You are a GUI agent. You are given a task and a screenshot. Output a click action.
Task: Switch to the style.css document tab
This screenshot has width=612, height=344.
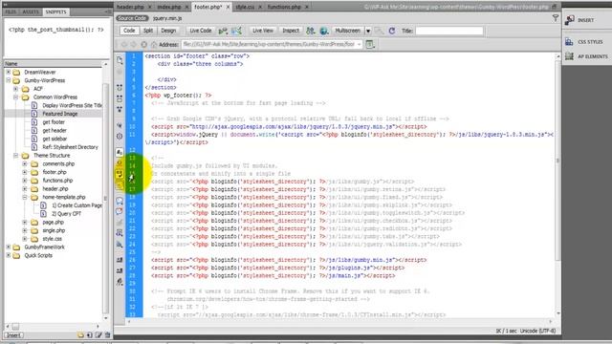(x=245, y=7)
